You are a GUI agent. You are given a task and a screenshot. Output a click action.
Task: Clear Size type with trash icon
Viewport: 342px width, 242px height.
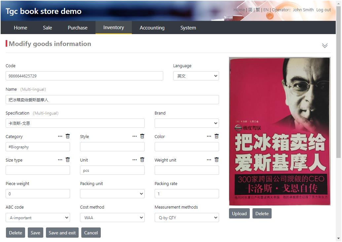pos(68,160)
